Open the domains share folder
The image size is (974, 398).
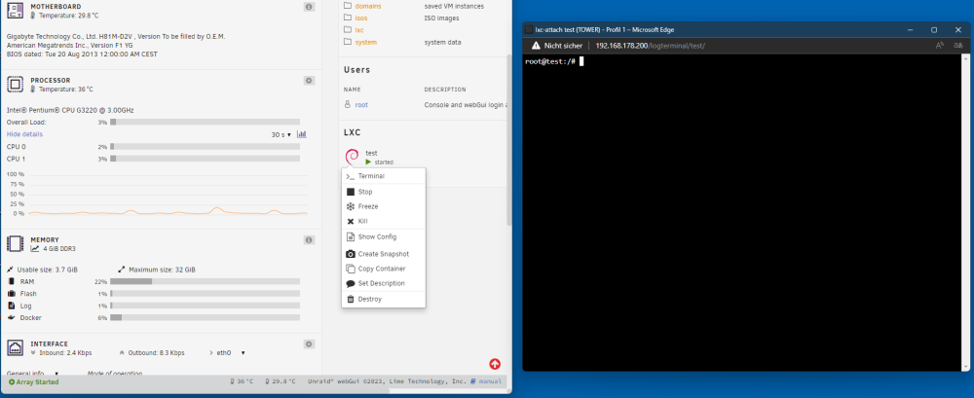coord(368,6)
